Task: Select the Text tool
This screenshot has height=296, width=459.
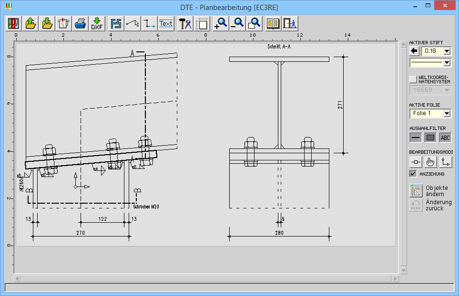Action: tap(166, 23)
